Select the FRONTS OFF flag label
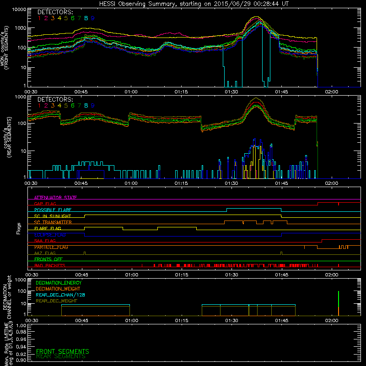The height and width of the screenshot is (366, 366). [x=48, y=259]
